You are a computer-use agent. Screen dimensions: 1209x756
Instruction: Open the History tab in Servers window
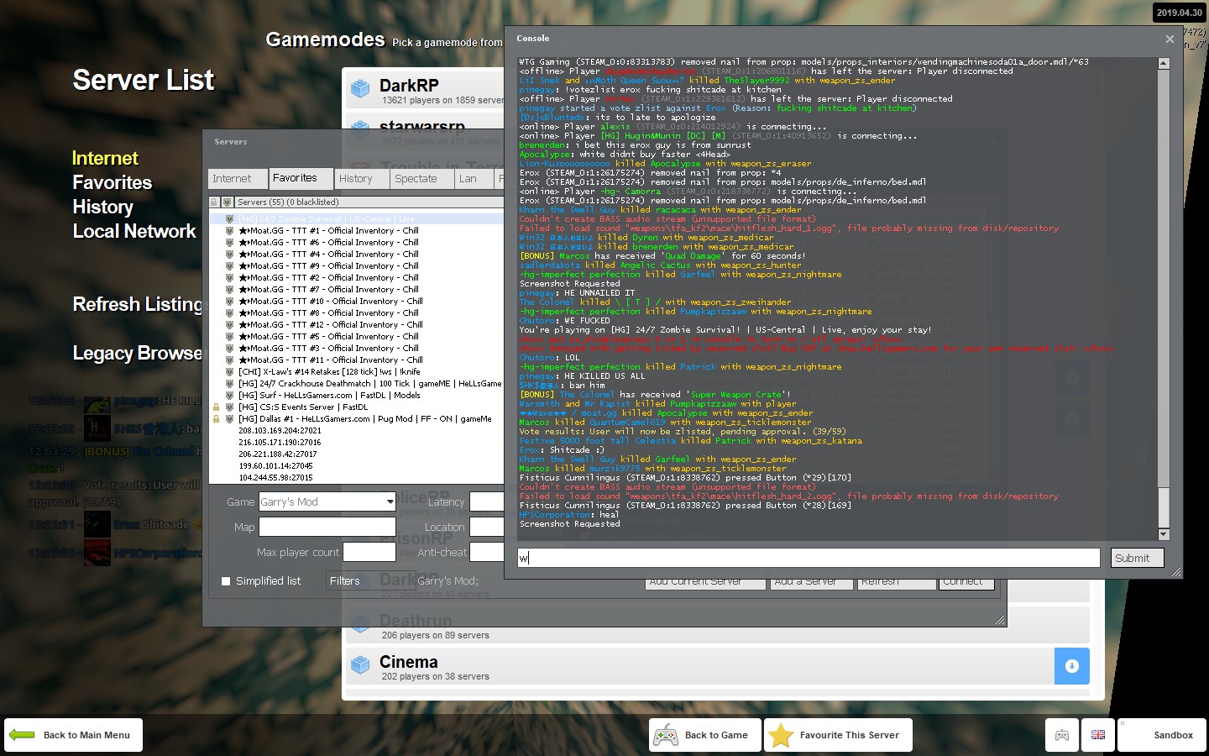click(x=363, y=179)
